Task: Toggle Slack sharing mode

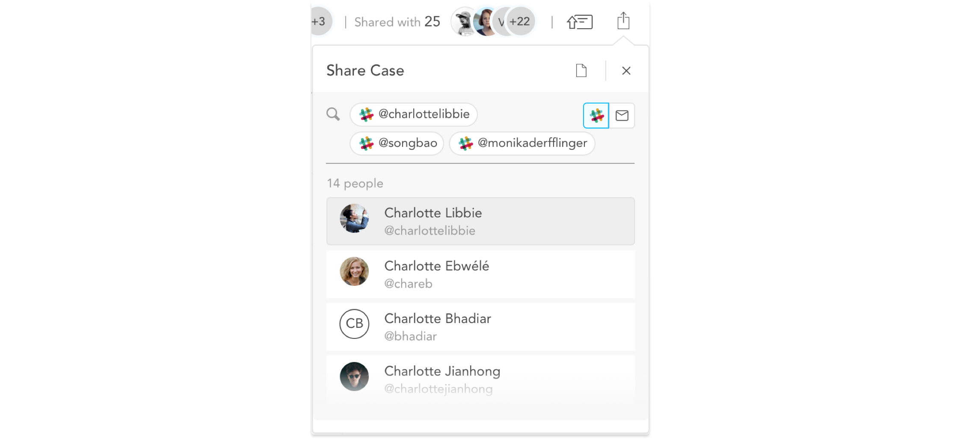Action: click(x=596, y=116)
